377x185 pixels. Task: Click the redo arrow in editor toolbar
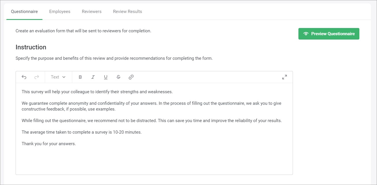tap(37, 77)
